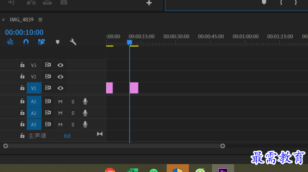The image size is (308, 172).
Task: Click the 00:00:10:00 playhead timecode
Action: coord(24,32)
